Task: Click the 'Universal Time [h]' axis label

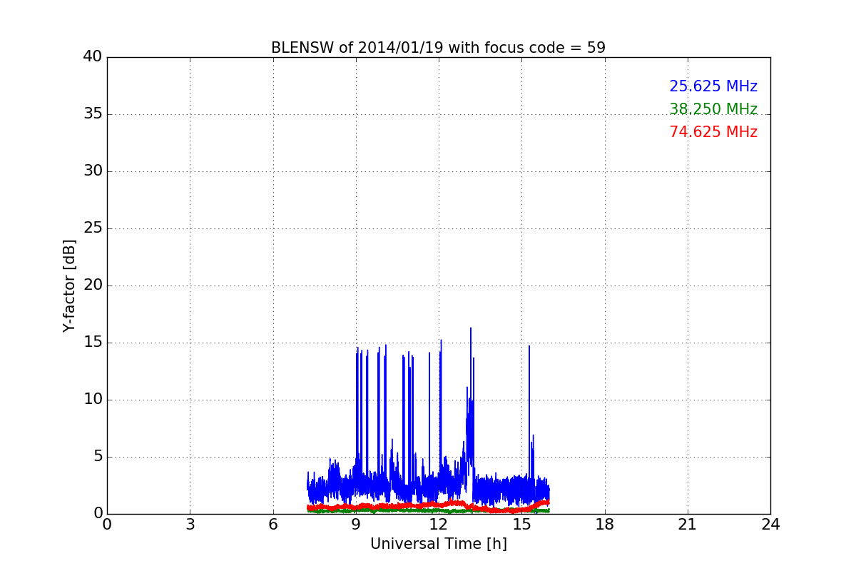Action: point(438,544)
